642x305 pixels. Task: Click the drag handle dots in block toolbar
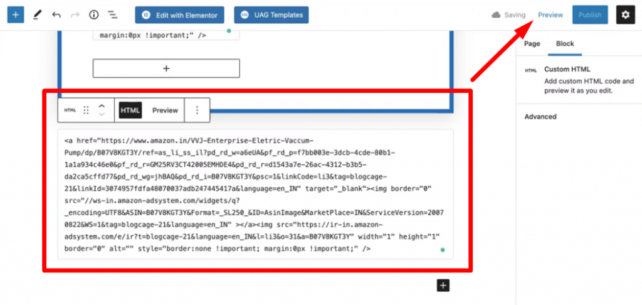tap(85, 110)
